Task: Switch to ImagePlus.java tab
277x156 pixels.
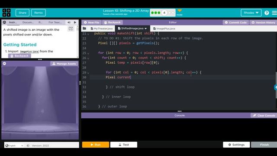Action: tap(164, 29)
